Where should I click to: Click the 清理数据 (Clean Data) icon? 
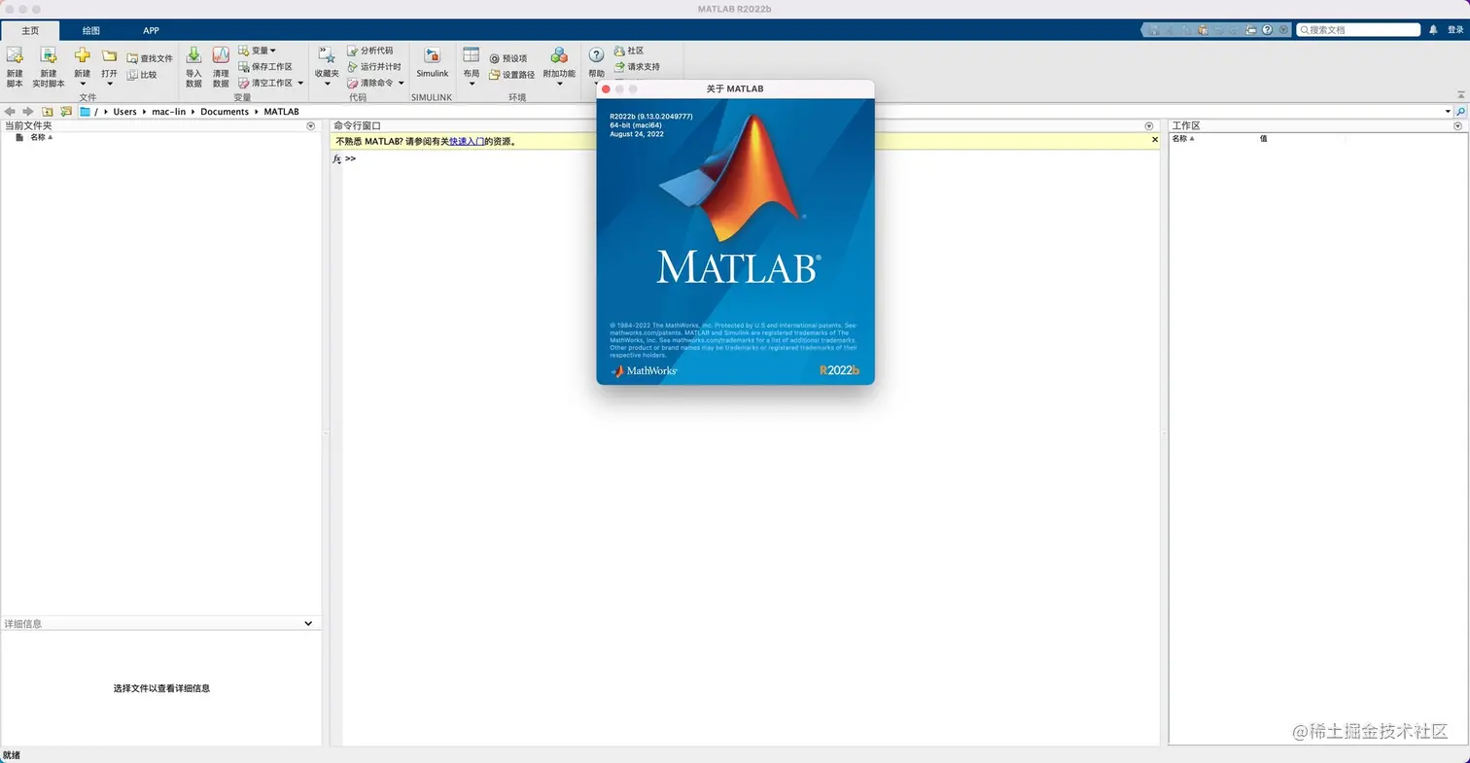click(x=221, y=56)
